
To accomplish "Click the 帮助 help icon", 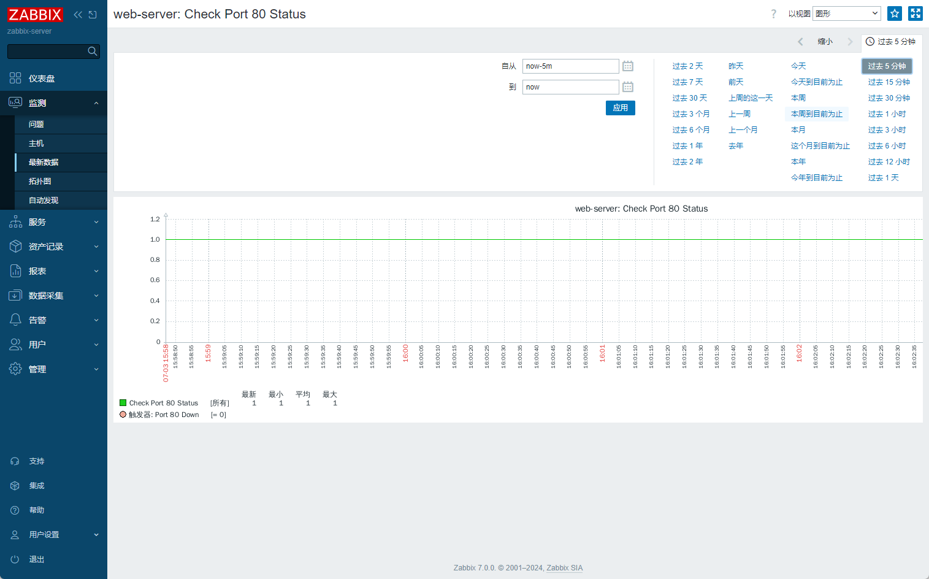I will click(x=15, y=510).
